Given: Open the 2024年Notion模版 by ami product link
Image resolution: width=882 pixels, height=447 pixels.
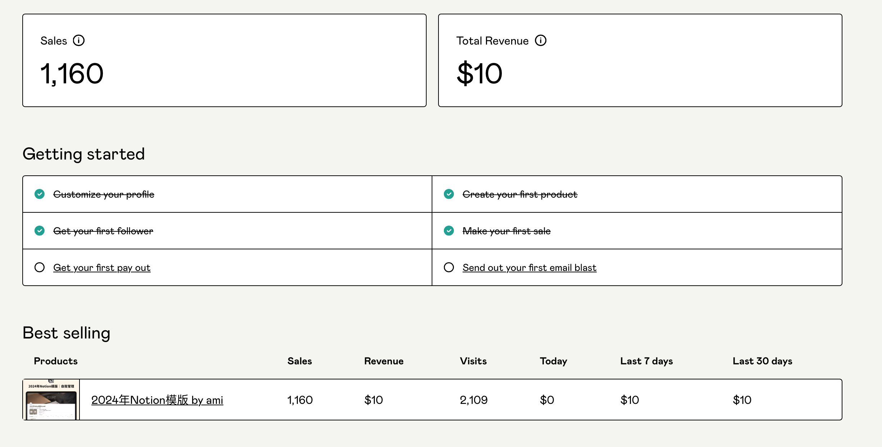Looking at the screenshot, I should click(157, 400).
